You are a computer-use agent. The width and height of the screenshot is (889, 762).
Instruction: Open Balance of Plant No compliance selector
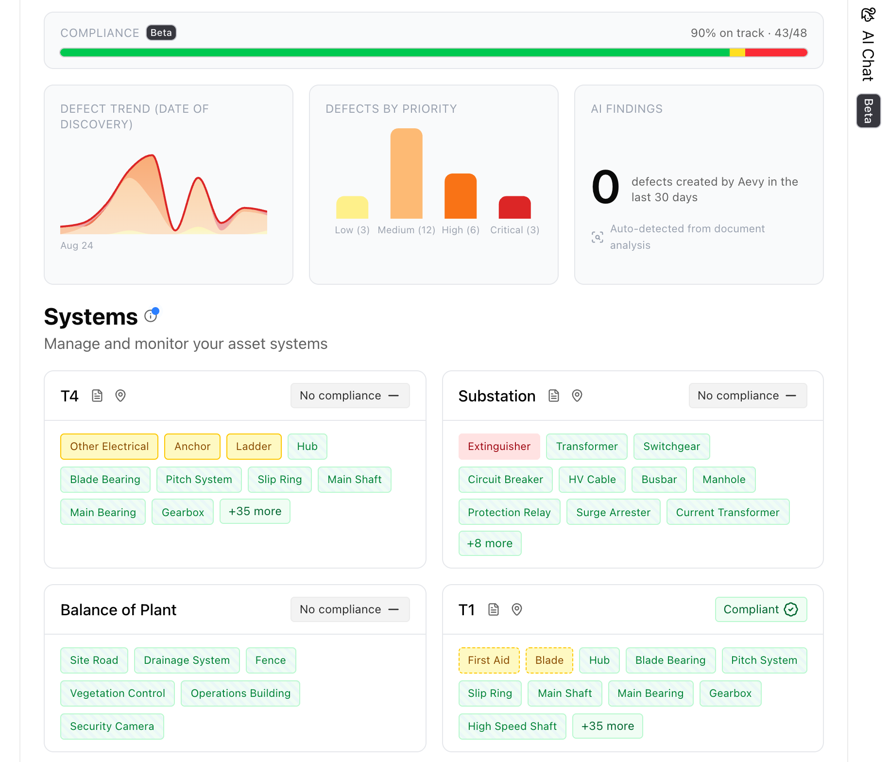350,609
